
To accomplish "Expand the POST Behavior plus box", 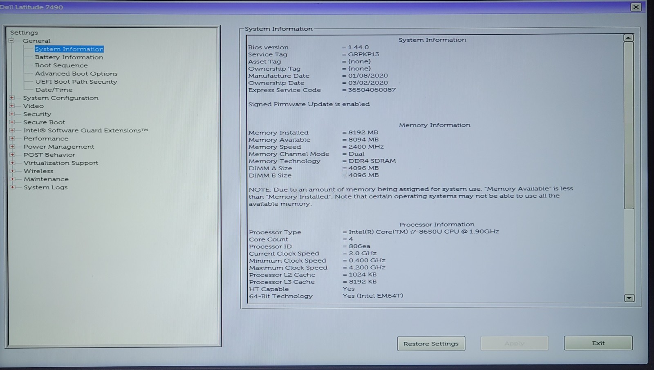I will coord(12,154).
